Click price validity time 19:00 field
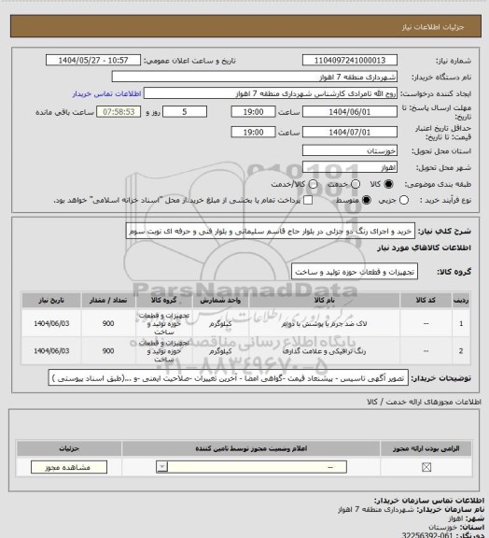 254,132
